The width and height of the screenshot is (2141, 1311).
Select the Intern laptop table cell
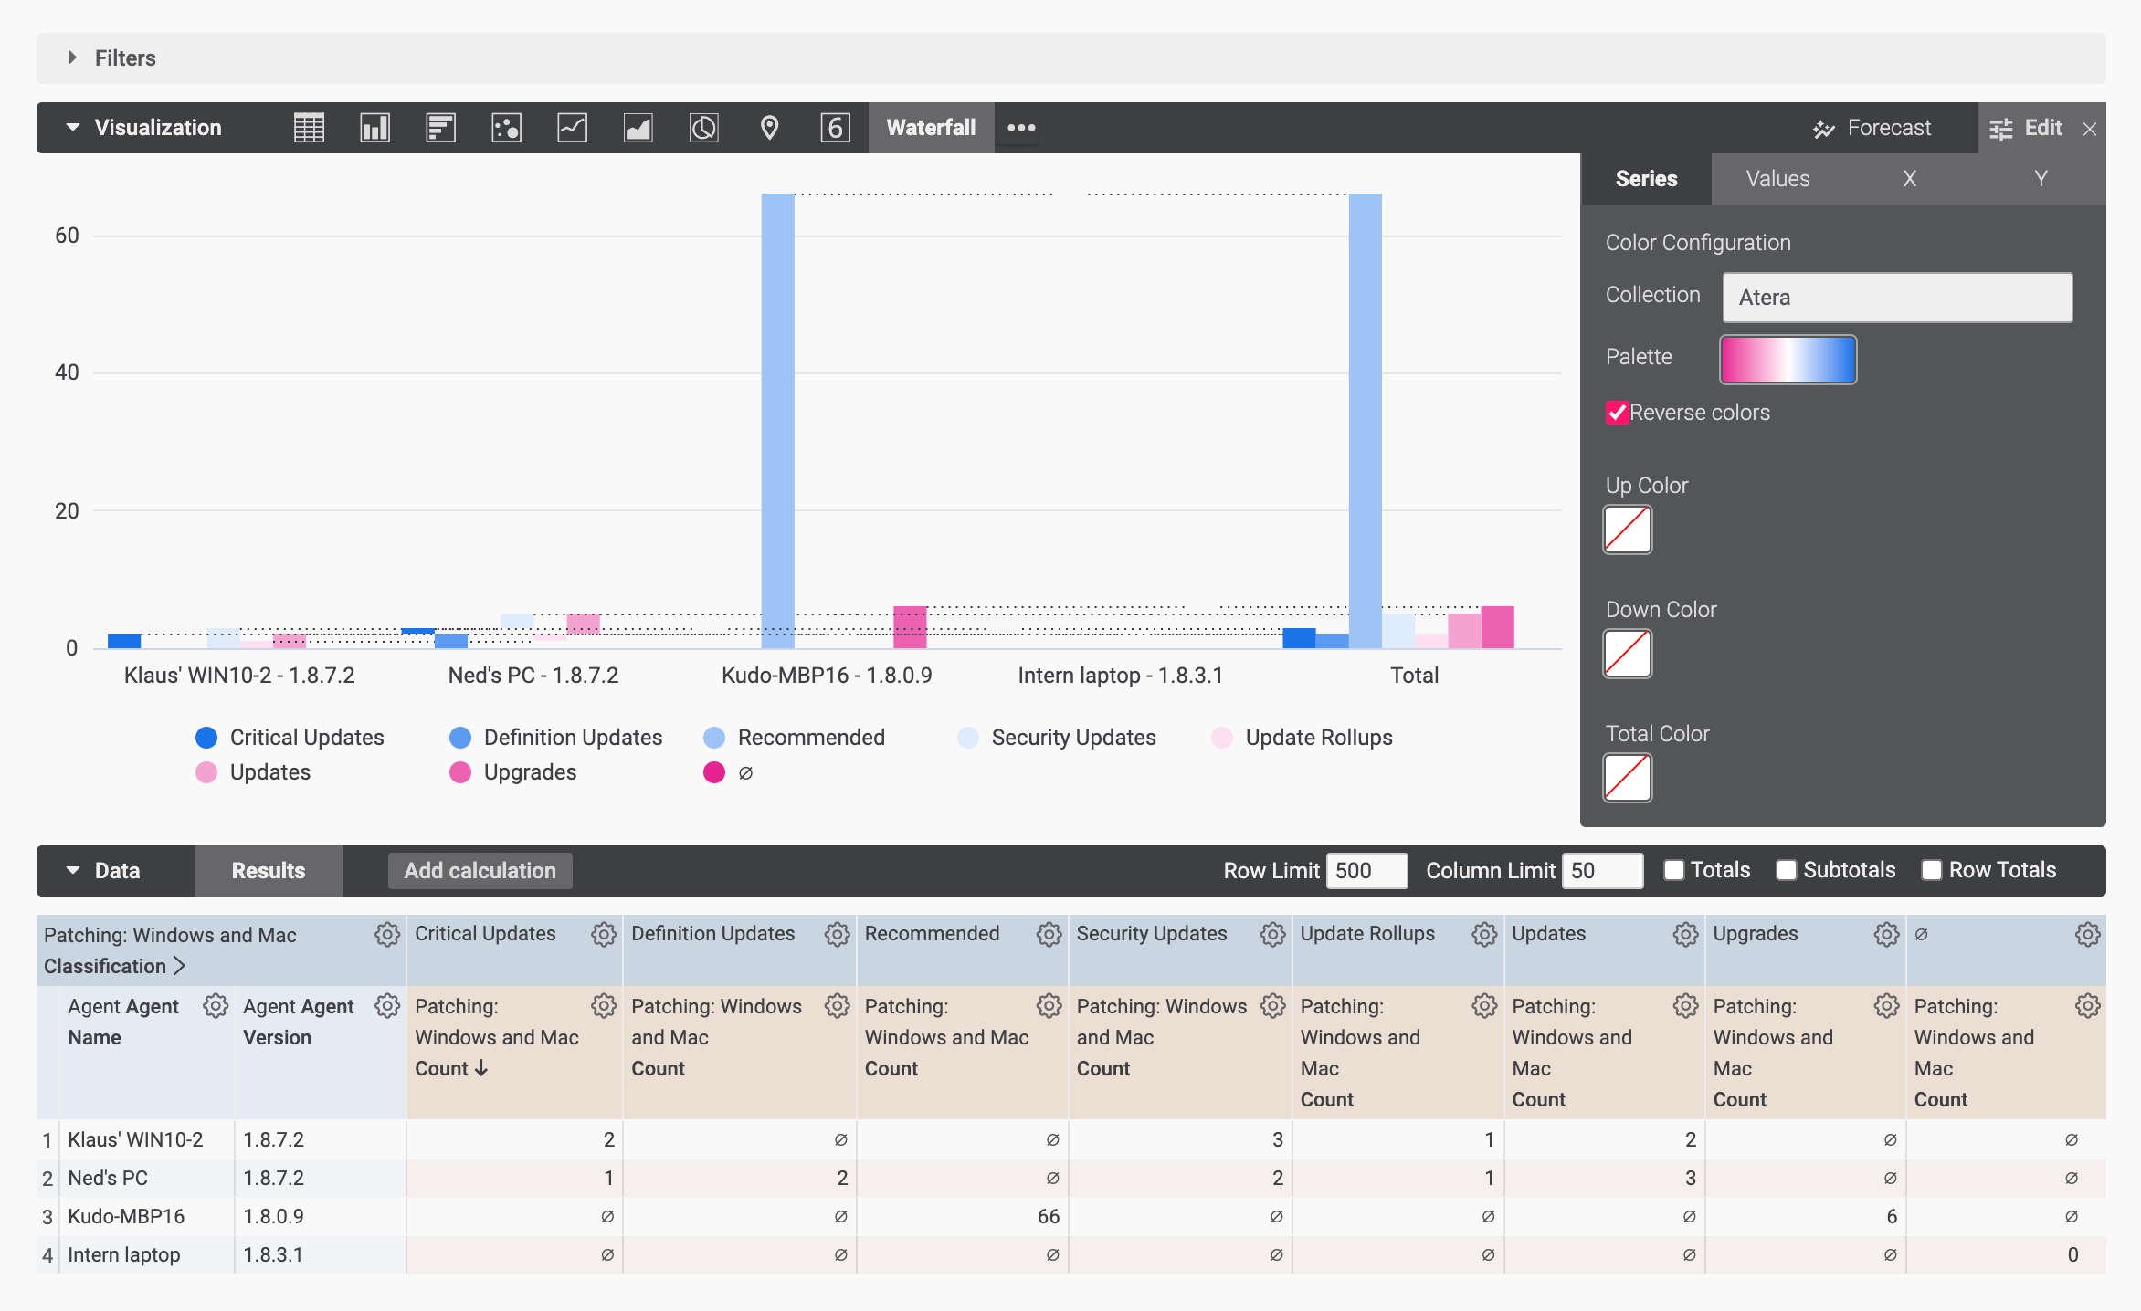[x=147, y=1254]
